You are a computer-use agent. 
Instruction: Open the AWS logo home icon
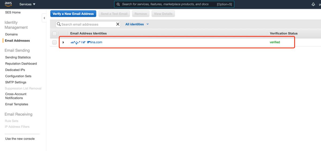click(8, 4)
